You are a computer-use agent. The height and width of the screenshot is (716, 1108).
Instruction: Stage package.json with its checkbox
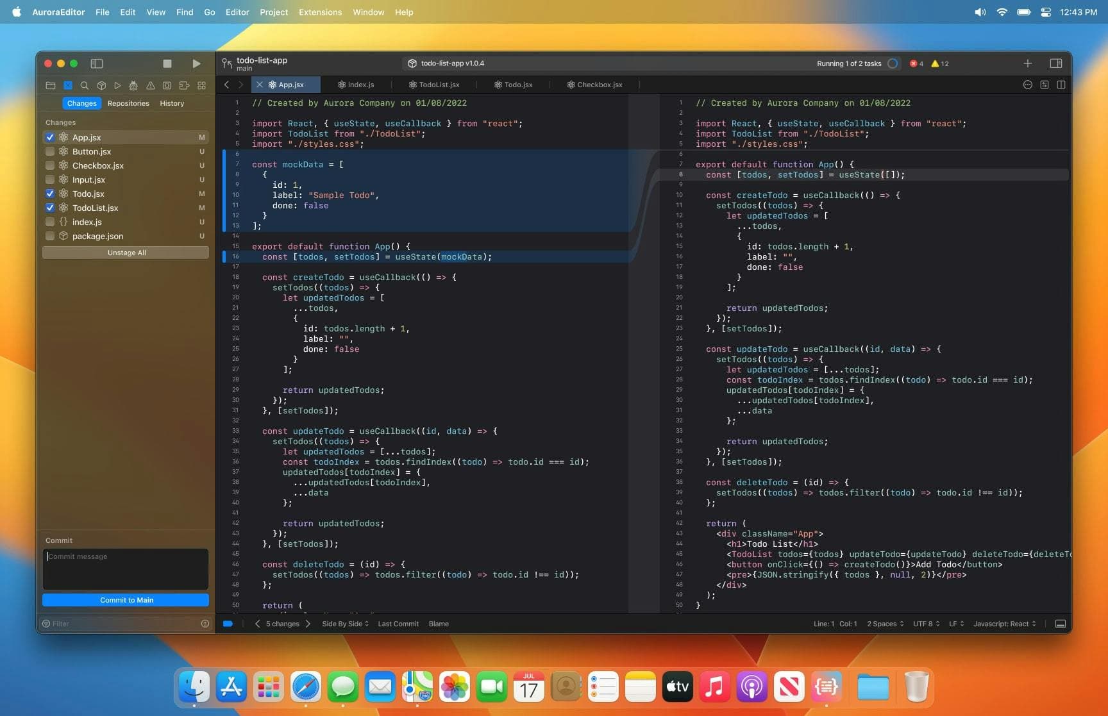50,236
